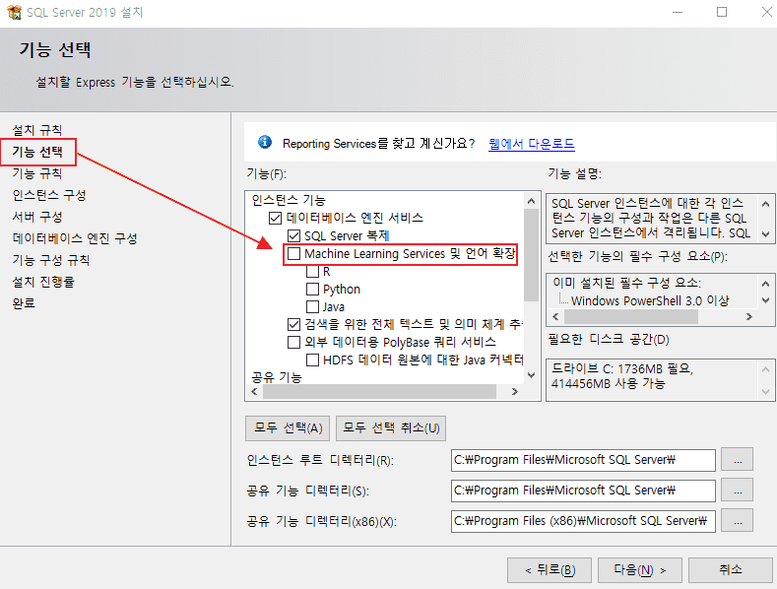
Task: Uncheck 데이터베이스 엔진 서비스 checkbox
Action: point(275,218)
